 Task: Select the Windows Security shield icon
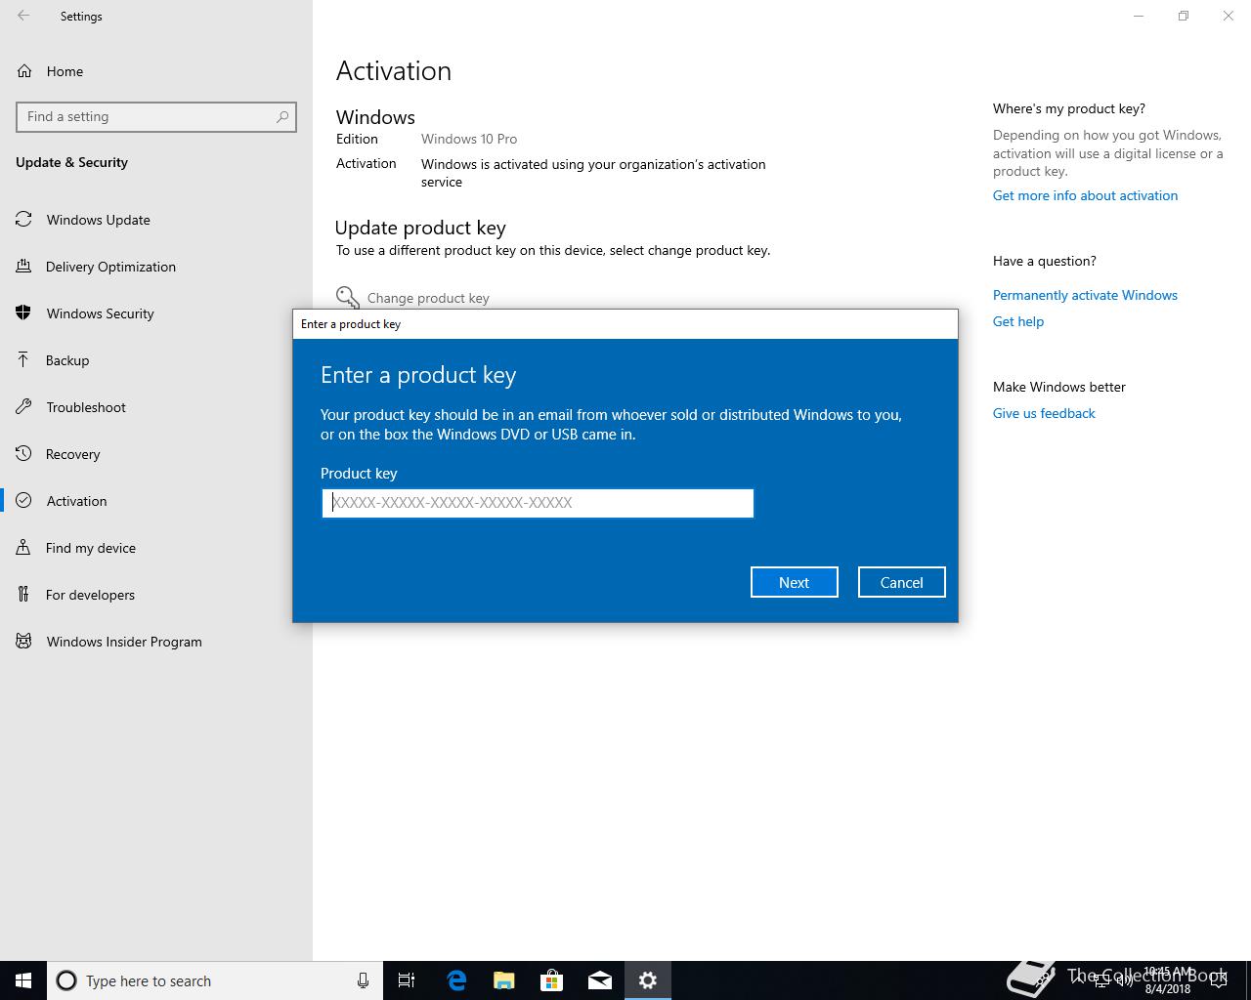pos(23,313)
